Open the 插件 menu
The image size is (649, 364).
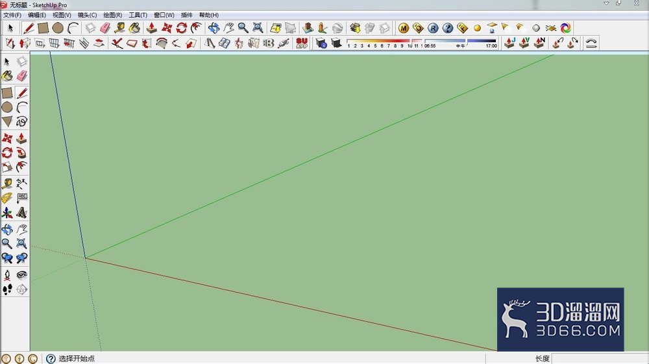coord(187,15)
